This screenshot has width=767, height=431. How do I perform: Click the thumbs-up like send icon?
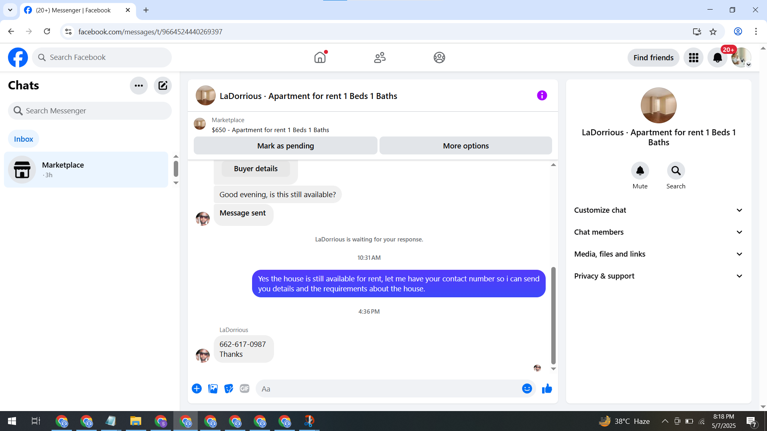pos(547,389)
